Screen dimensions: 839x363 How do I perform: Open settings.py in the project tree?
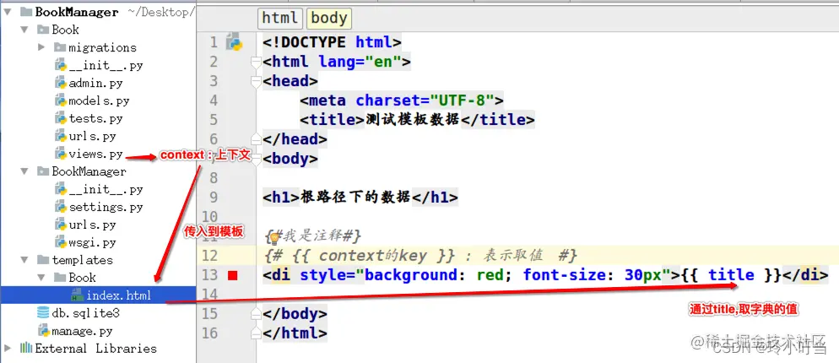click(x=106, y=207)
